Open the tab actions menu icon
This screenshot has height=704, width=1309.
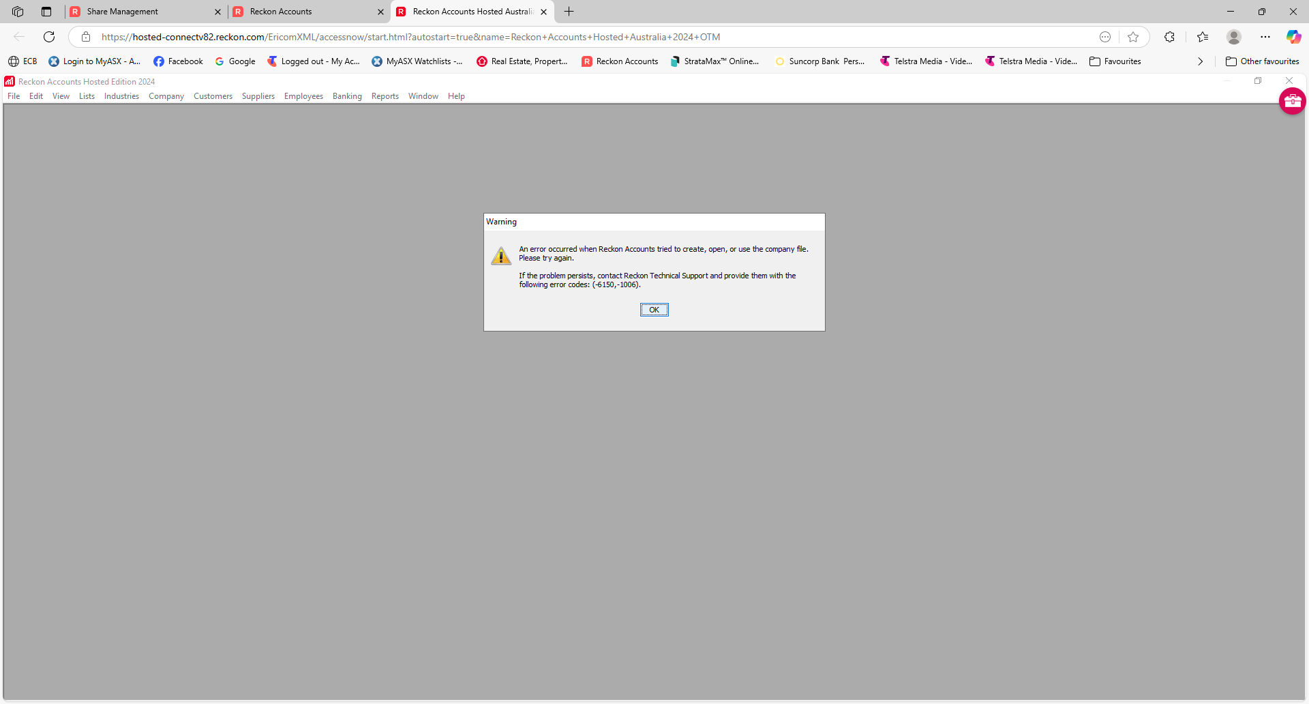click(46, 12)
